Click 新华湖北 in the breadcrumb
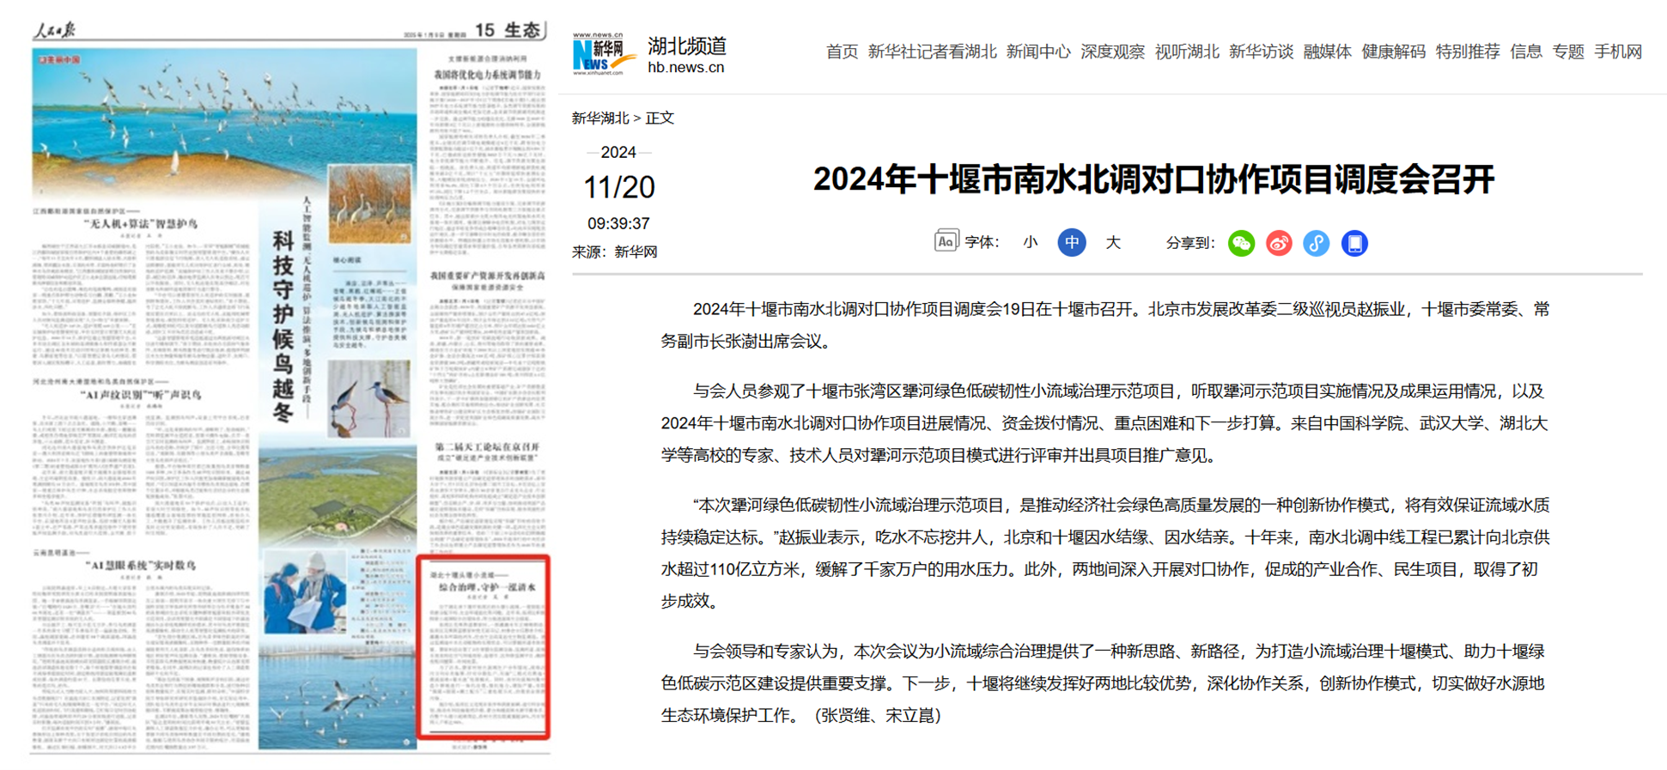 [600, 118]
